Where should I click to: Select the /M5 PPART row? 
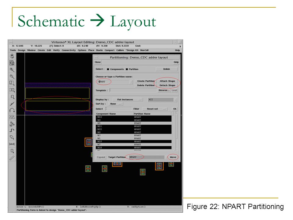pyautogui.click(x=134, y=123)
